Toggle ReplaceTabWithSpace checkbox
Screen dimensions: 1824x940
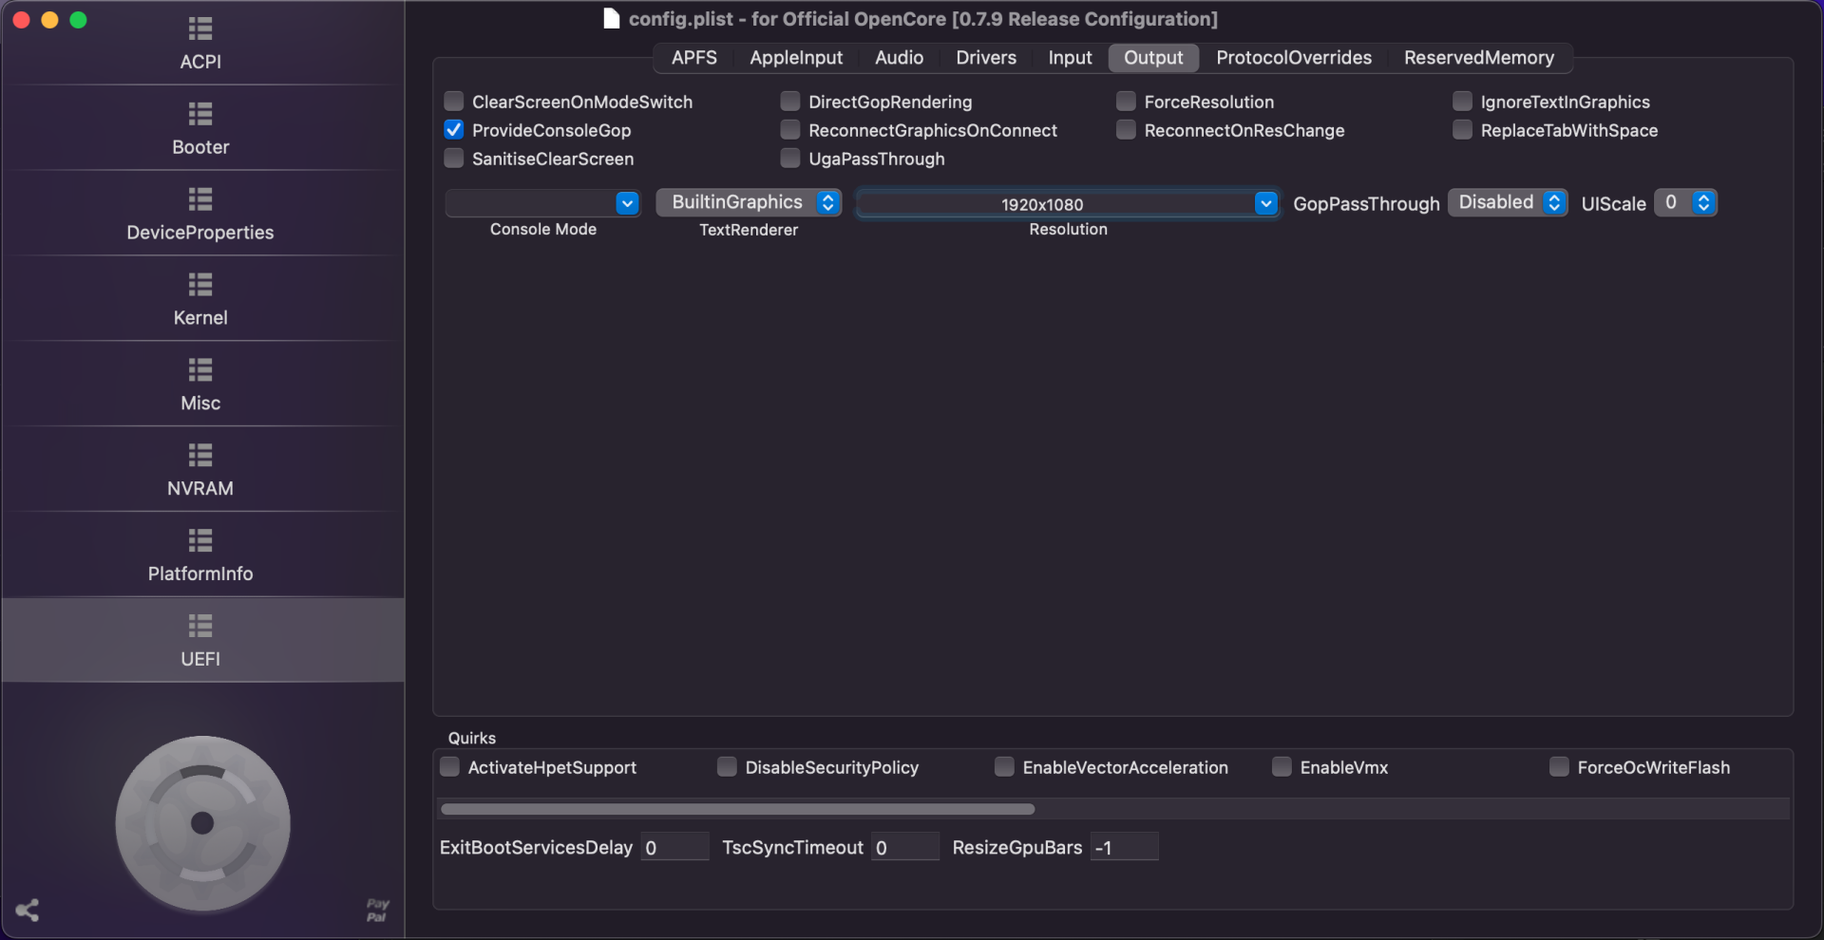(1463, 130)
